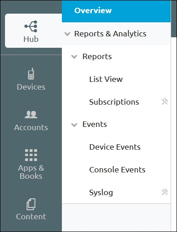This screenshot has width=177, height=232.
Task: Click the Apps & Books grid icon
Action: 31,155
